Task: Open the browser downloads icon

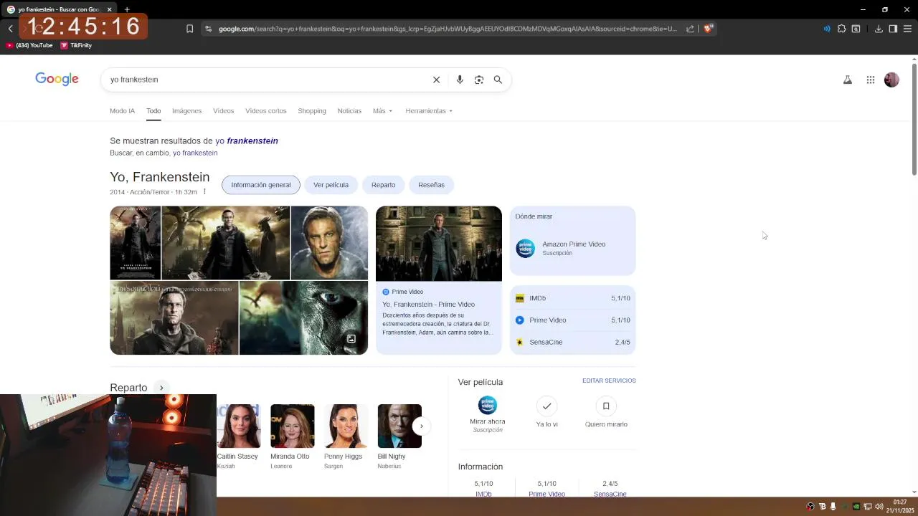Action: pyautogui.click(x=879, y=29)
